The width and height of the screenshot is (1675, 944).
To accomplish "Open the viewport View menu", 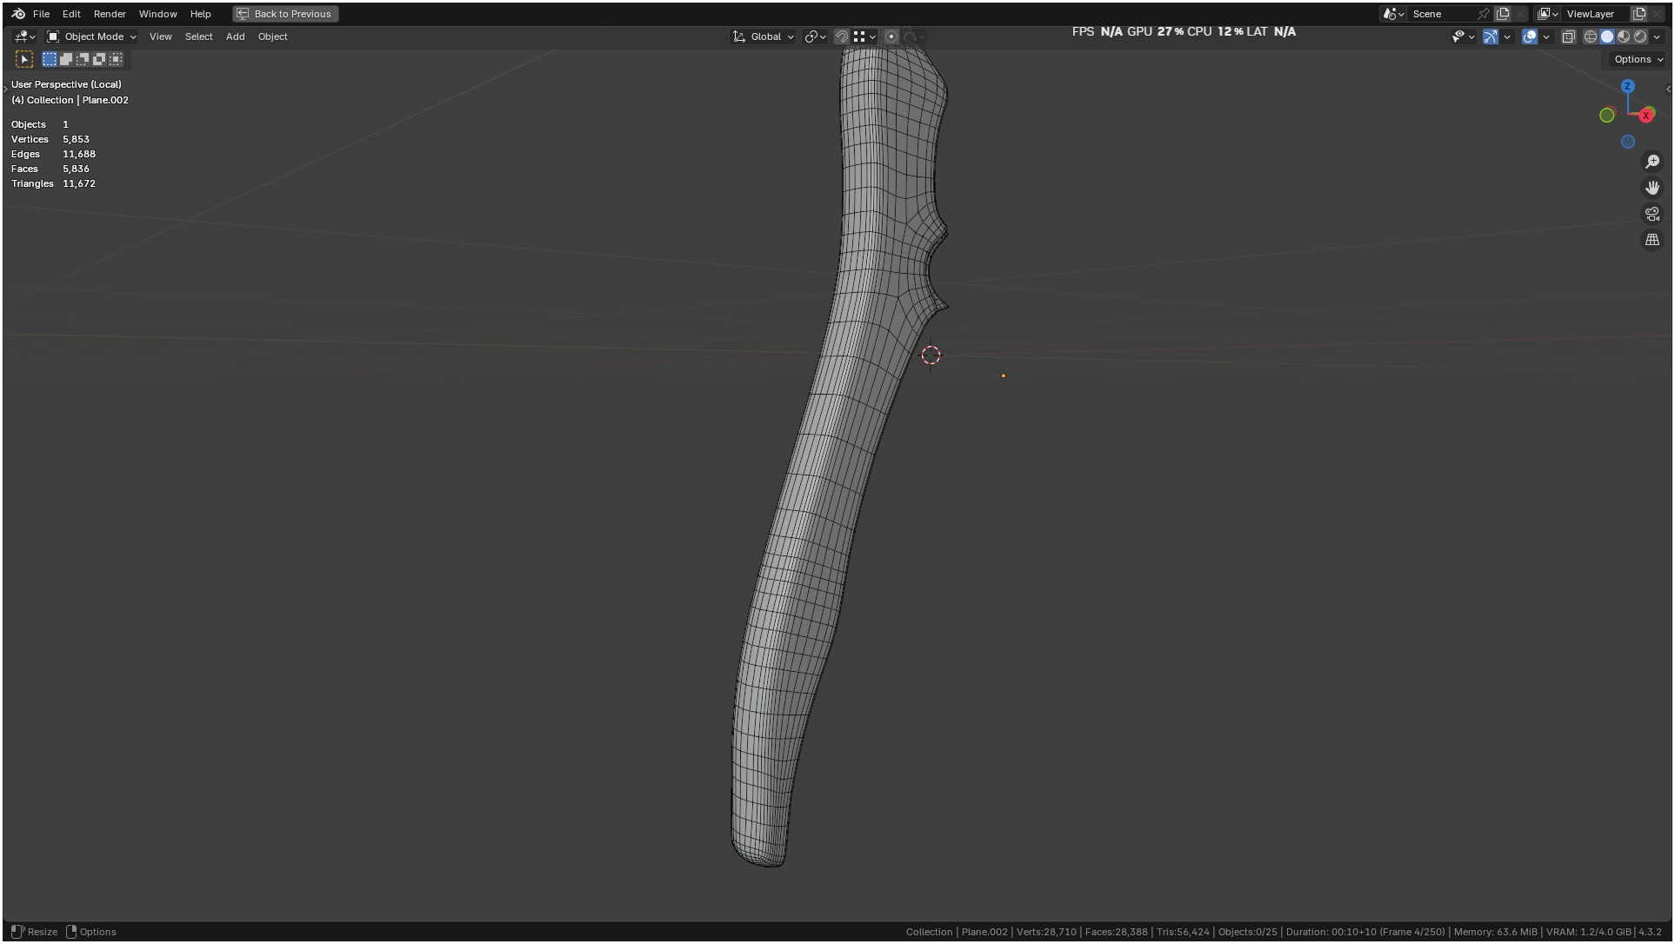I will tap(160, 37).
